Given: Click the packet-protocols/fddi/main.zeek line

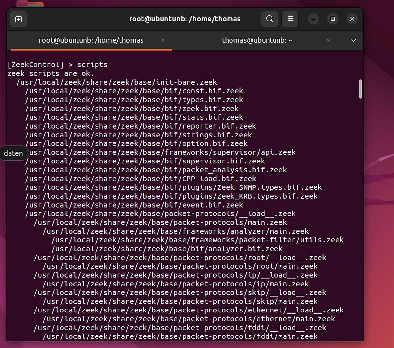Looking at the screenshot, I should pyautogui.click(x=180, y=336).
